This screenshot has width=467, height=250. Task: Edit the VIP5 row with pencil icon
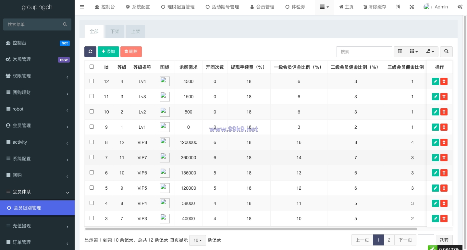coord(436,188)
